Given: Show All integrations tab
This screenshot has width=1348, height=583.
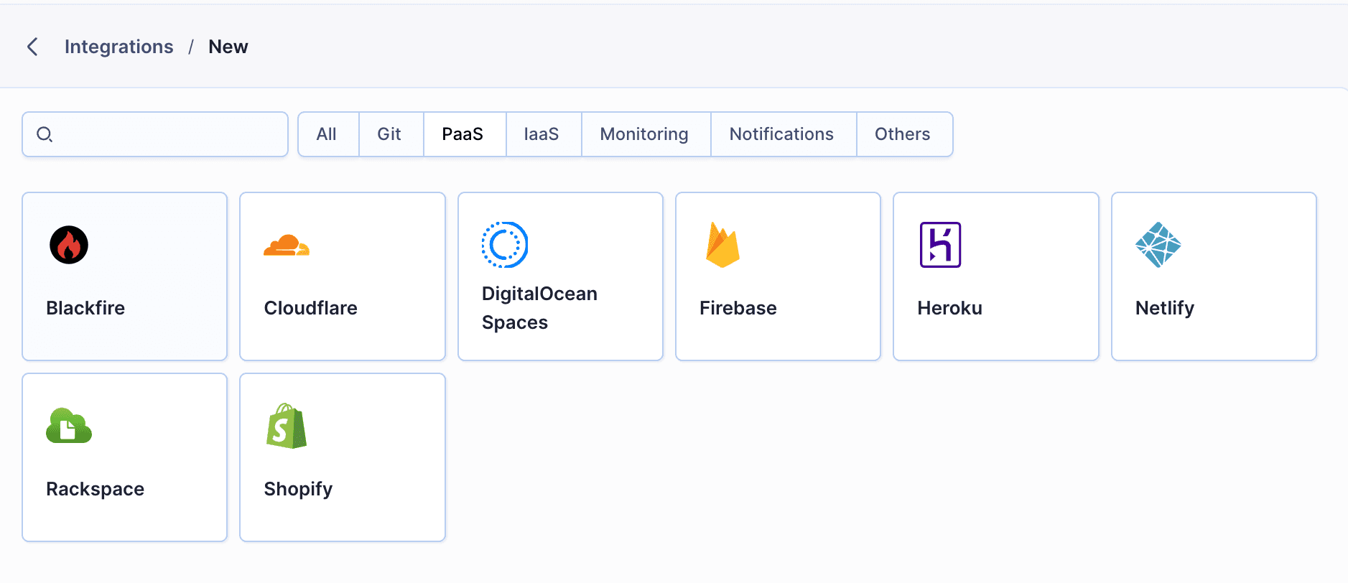Looking at the screenshot, I should tap(327, 134).
